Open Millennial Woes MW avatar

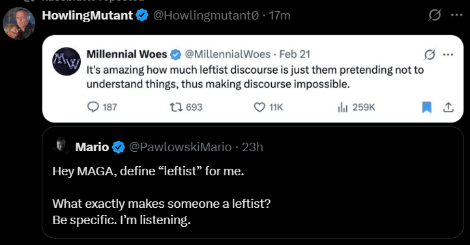(x=66, y=61)
